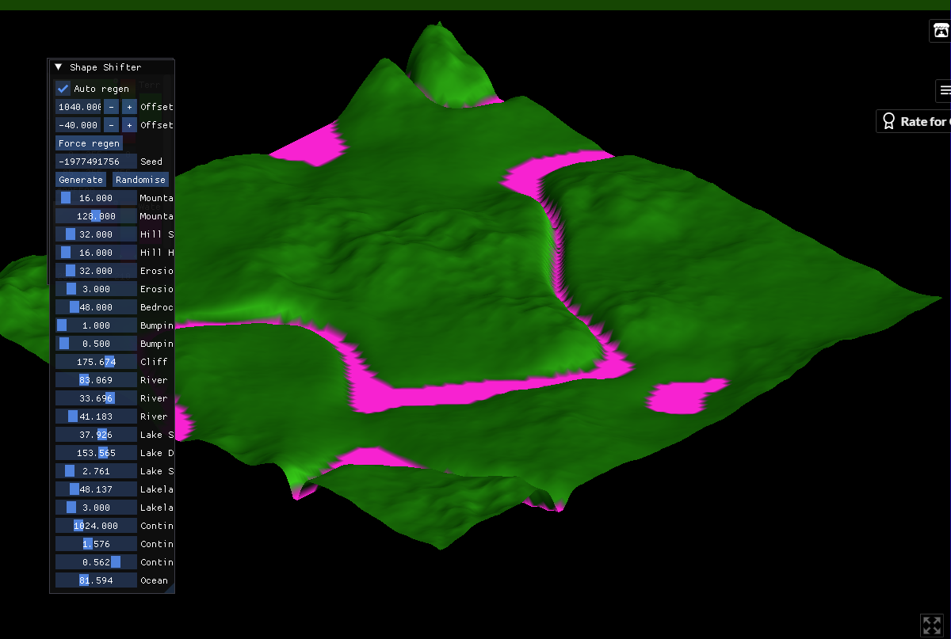This screenshot has width=951, height=639.
Task: Click the Shape Shifter panel title
Action: coord(105,67)
